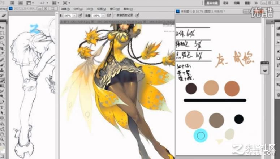This screenshot has height=159, width=280.
Task: Open the foreground color swatch in toolbox
Action: [1, 149]
